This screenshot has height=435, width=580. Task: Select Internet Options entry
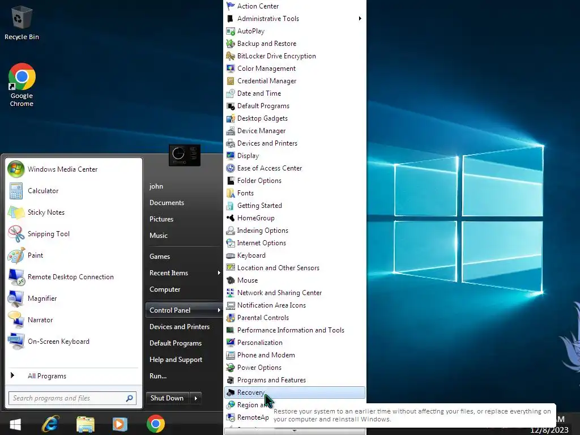[x=295, y=243]
